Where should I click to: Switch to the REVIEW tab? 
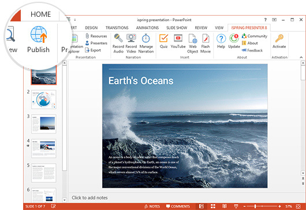[x=201, y=28]
